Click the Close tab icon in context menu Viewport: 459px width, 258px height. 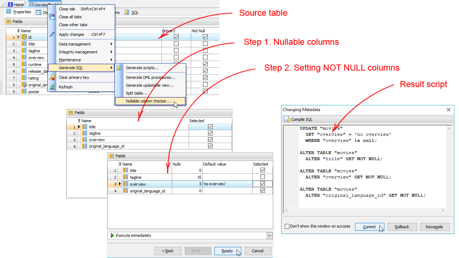pyautogui.click(x=52, y=9)
